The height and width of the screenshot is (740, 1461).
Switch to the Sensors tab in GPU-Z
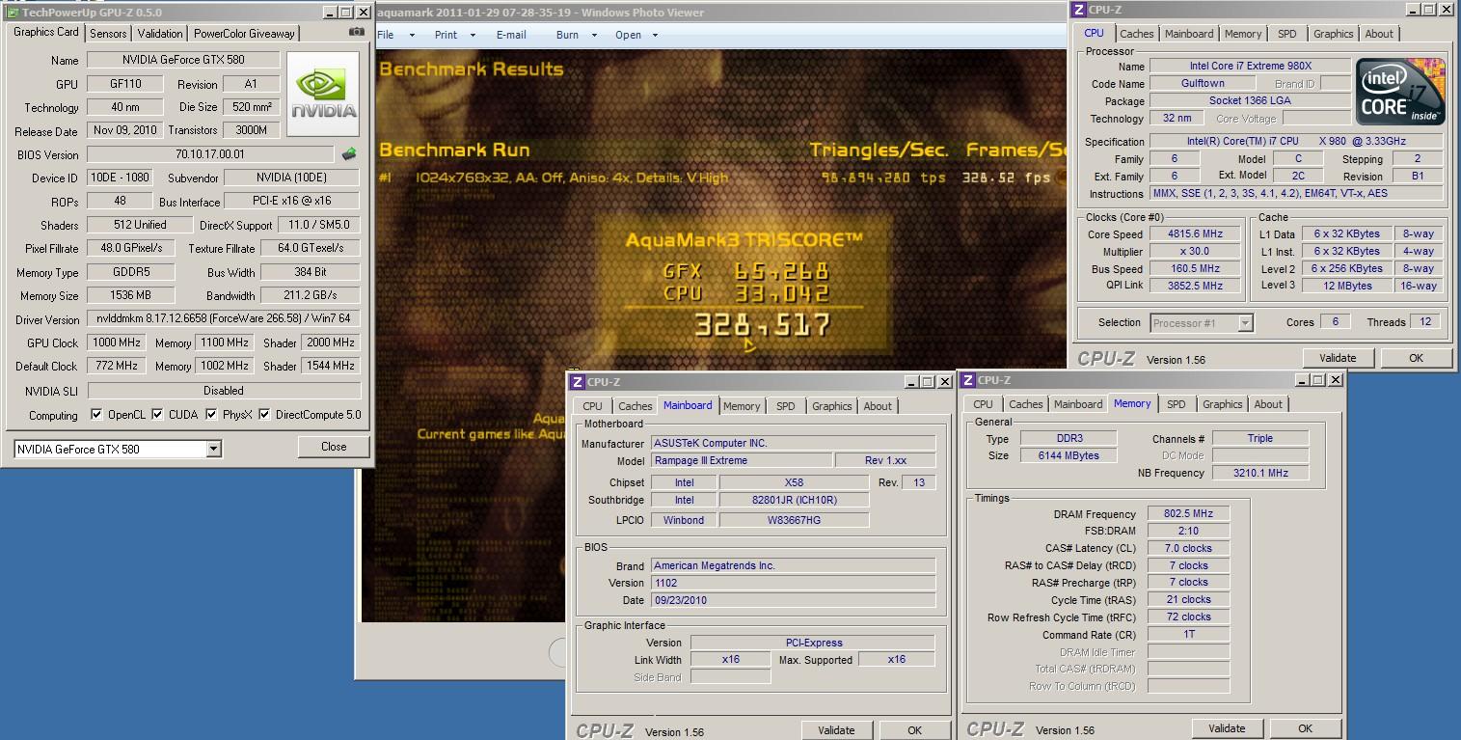pos(108,33)
